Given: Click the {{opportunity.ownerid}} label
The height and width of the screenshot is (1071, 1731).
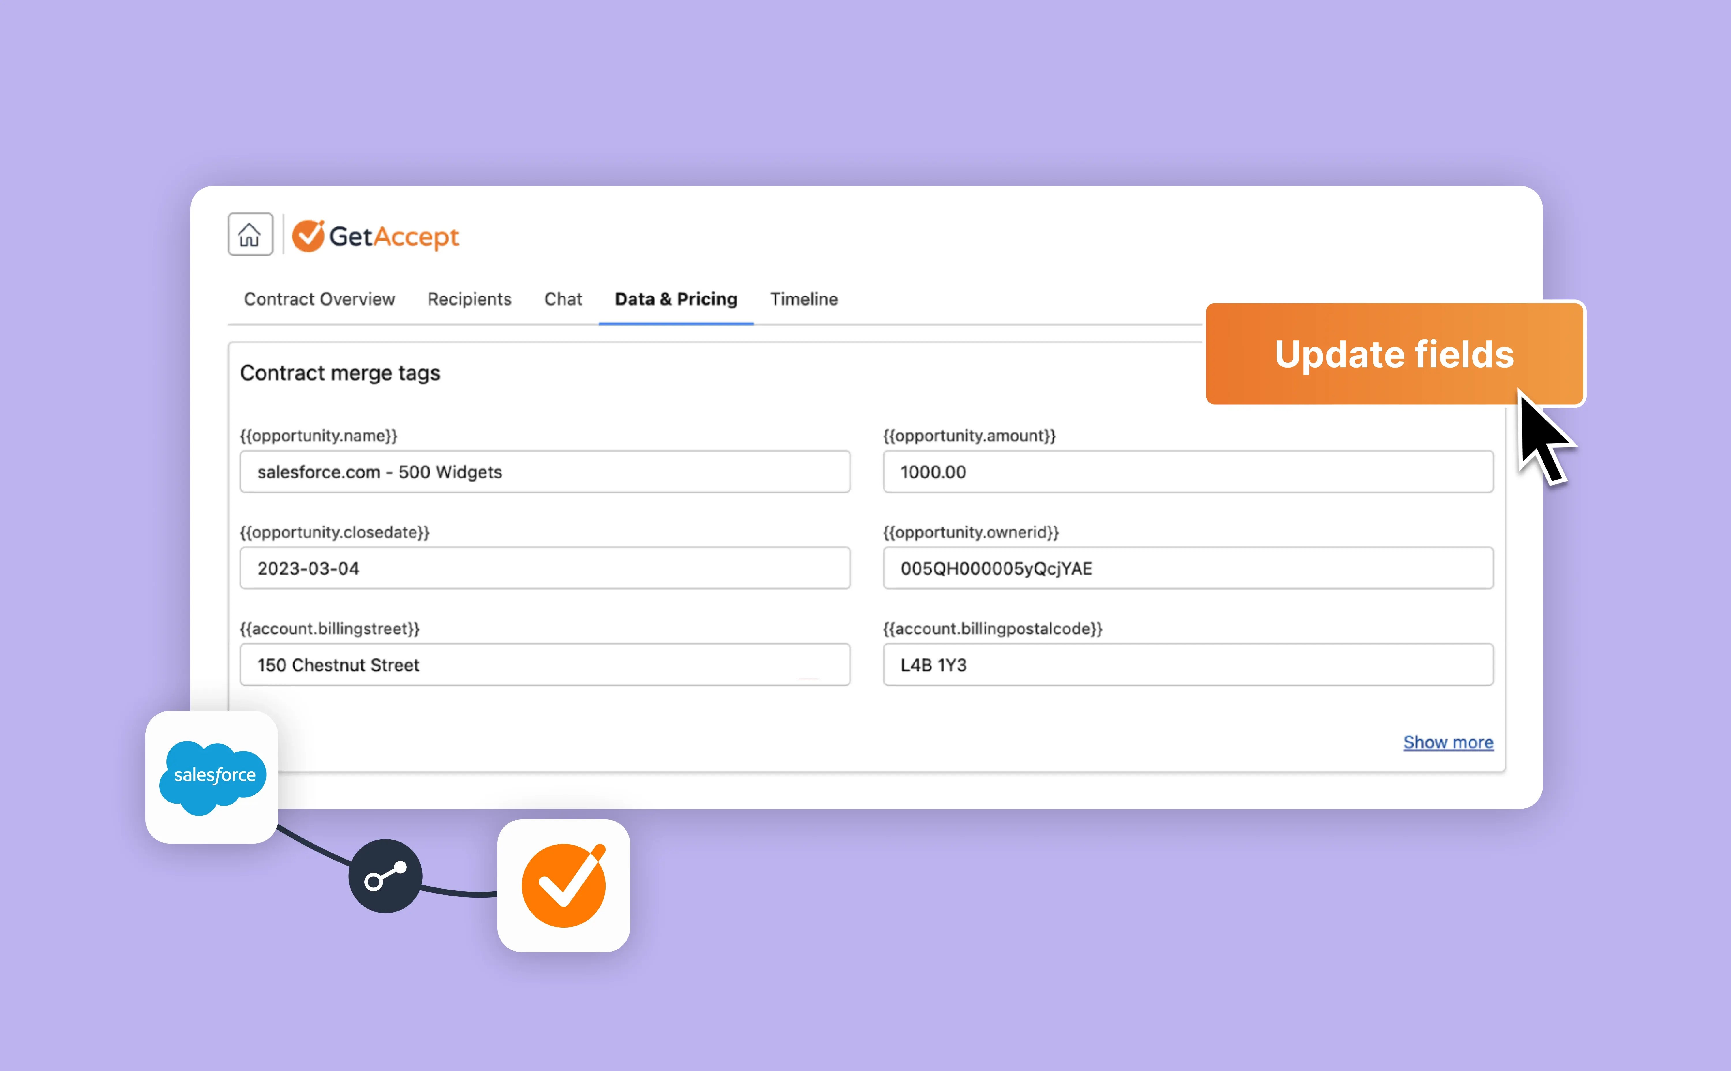Looking at the screenshot, I should point(971,532).
